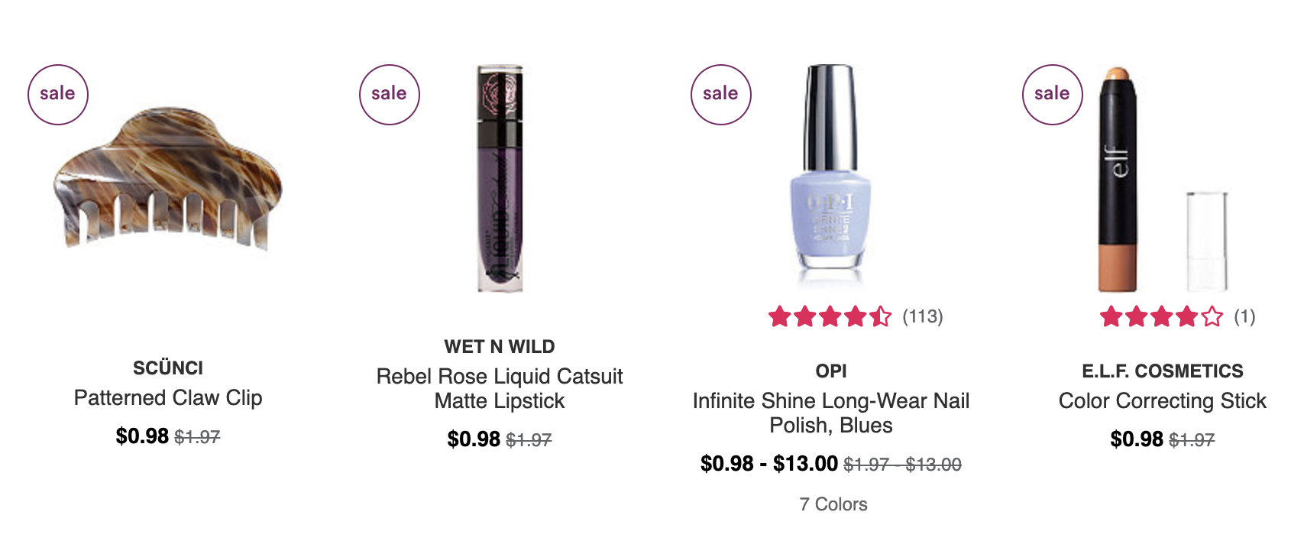The width and height of the screenshot is (1291, 541).
Task: Select the WET N WILD brand name
Action: [500, 347]
